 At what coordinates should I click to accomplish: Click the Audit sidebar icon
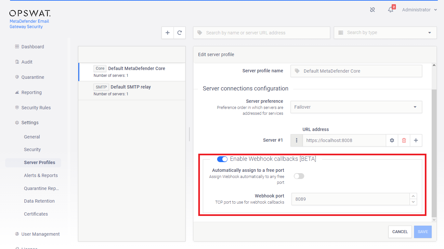coord(17,62)
